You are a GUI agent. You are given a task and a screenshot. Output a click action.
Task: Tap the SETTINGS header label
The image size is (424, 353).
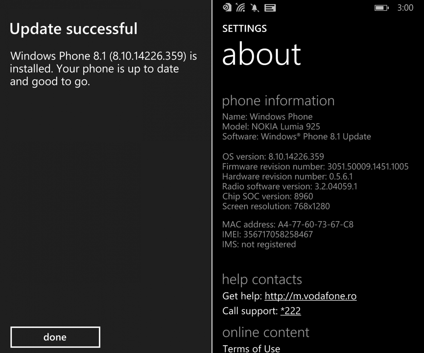click(x=244, y=29)
